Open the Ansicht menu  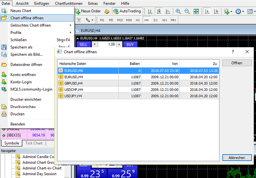pyautogui.click(x=22, y=3)
